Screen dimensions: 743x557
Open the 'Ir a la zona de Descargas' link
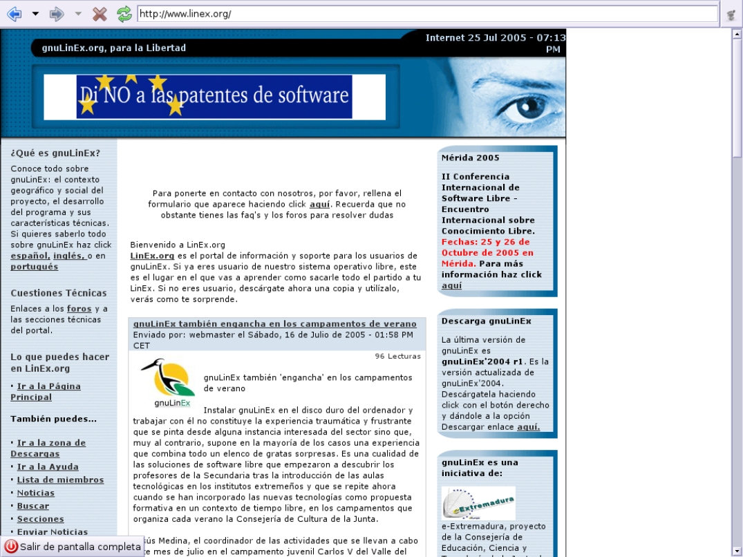click(x=48, y=448)
